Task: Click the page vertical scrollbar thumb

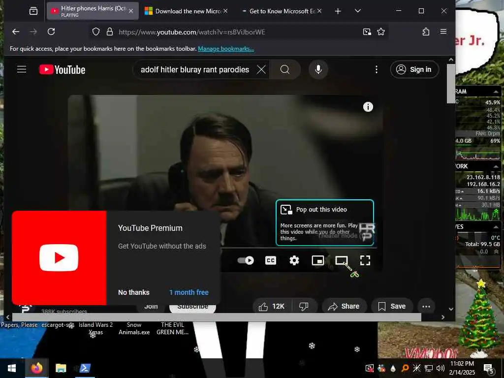Action: click(x=451, y=84)
